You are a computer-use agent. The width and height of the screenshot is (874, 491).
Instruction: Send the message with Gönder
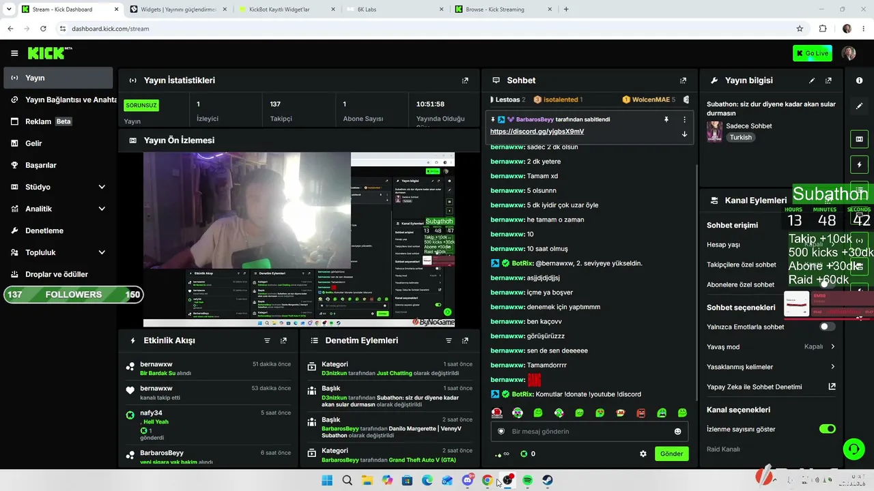[671, 453]
